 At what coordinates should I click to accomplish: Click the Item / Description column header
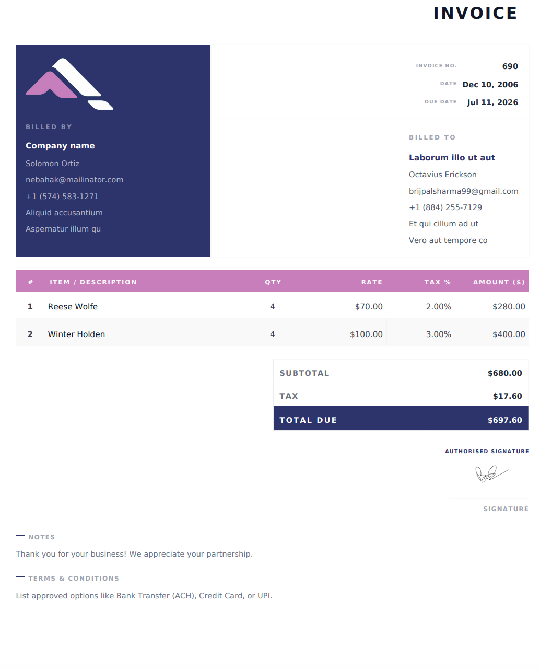[93, 282]
